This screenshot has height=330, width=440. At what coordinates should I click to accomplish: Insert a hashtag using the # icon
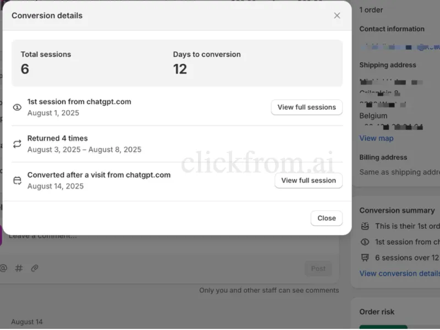[x=19, y=268]
